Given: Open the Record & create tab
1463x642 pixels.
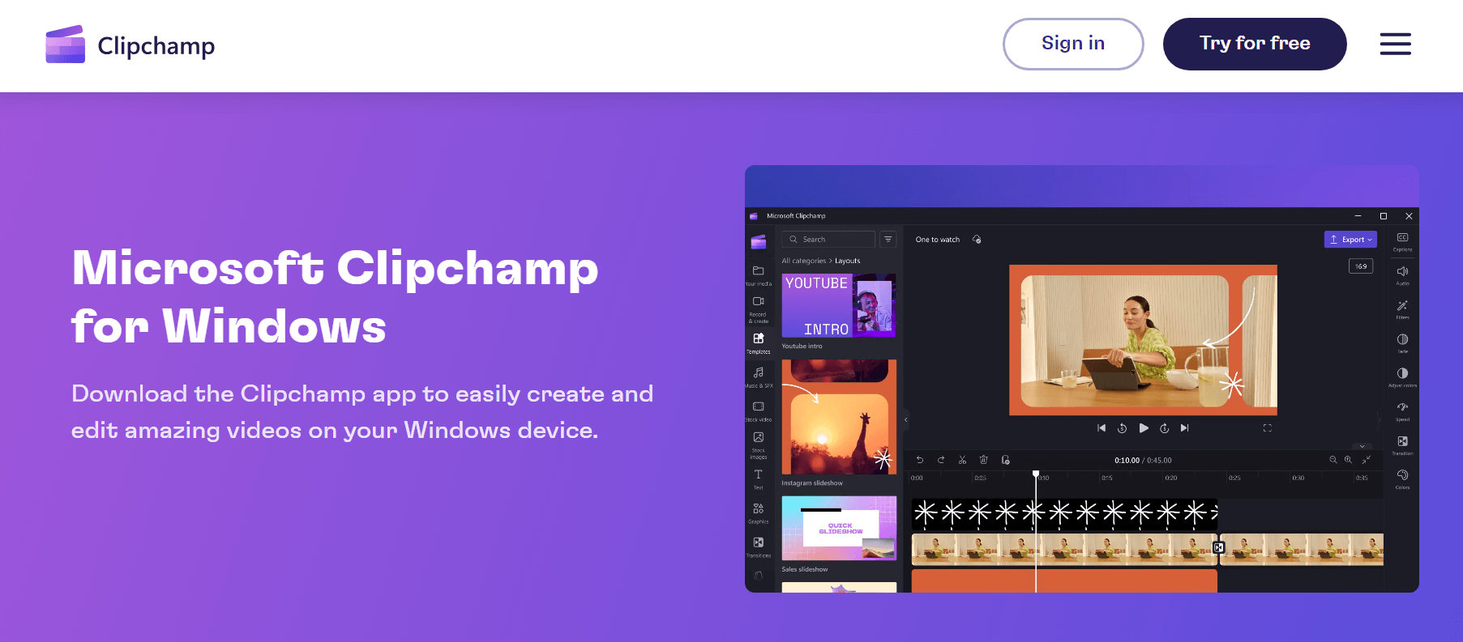Looking at the screenshot, I should [759, 308].
